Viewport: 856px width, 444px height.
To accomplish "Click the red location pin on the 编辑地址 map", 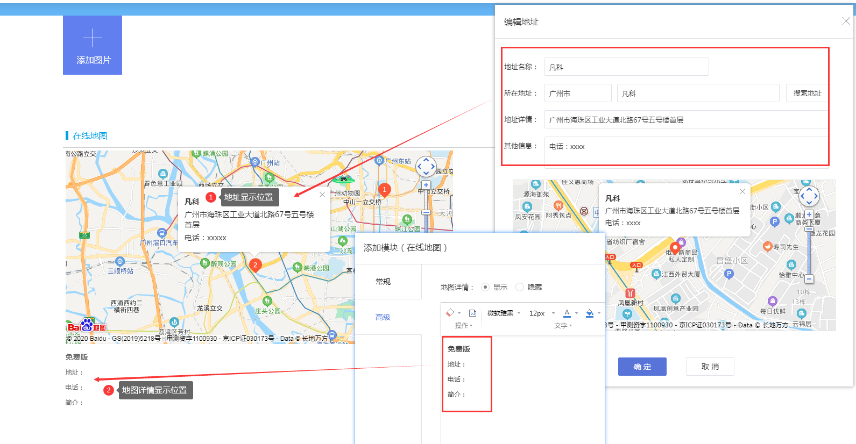I will [x=675, y=248].
